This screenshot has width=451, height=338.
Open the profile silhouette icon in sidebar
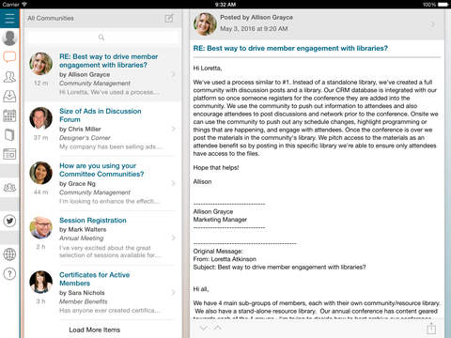(x=9, y=38)
